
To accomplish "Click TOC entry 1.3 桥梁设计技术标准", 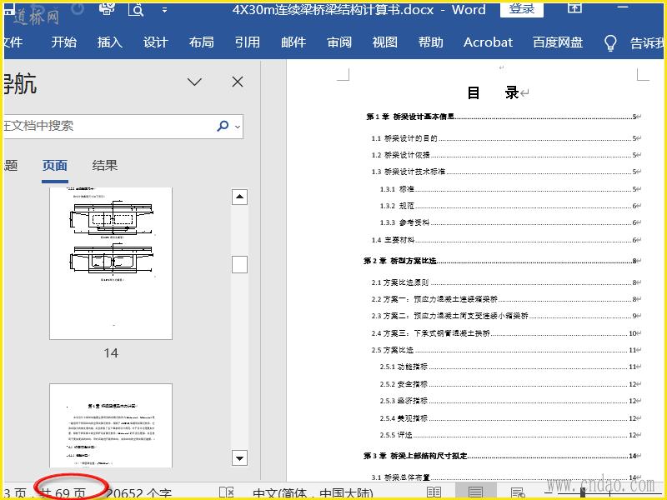I will 506,172.
